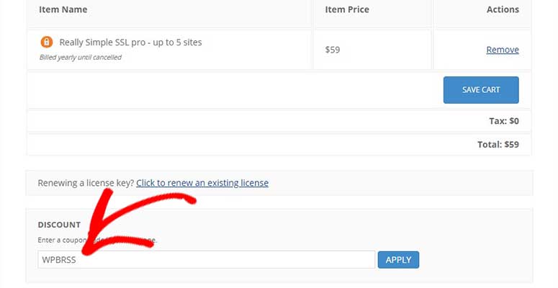
Task: Click the 'Renewing a license key?' text
Action: point(86,183)
